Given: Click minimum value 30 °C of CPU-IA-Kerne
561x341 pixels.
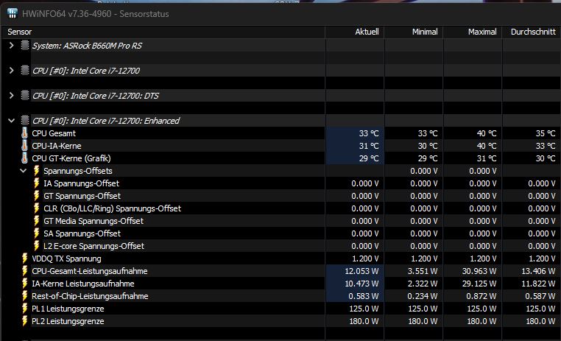Looking at the screenshot, I should point(428,146).
